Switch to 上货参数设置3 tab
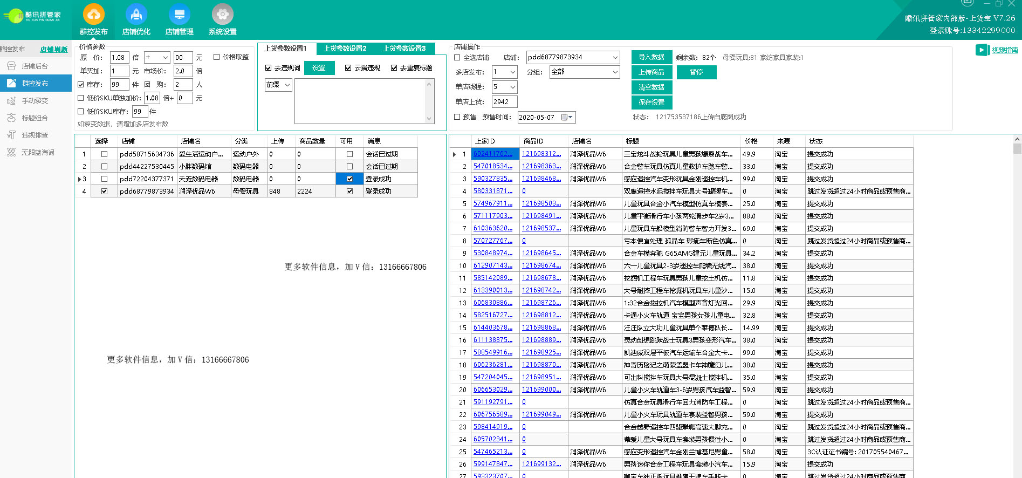The height and width of the screenshot is (478, 1022). [404, 49]
